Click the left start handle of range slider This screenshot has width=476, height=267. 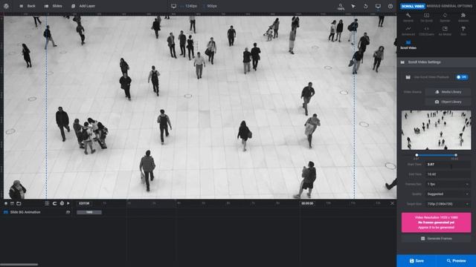point(416,155)
